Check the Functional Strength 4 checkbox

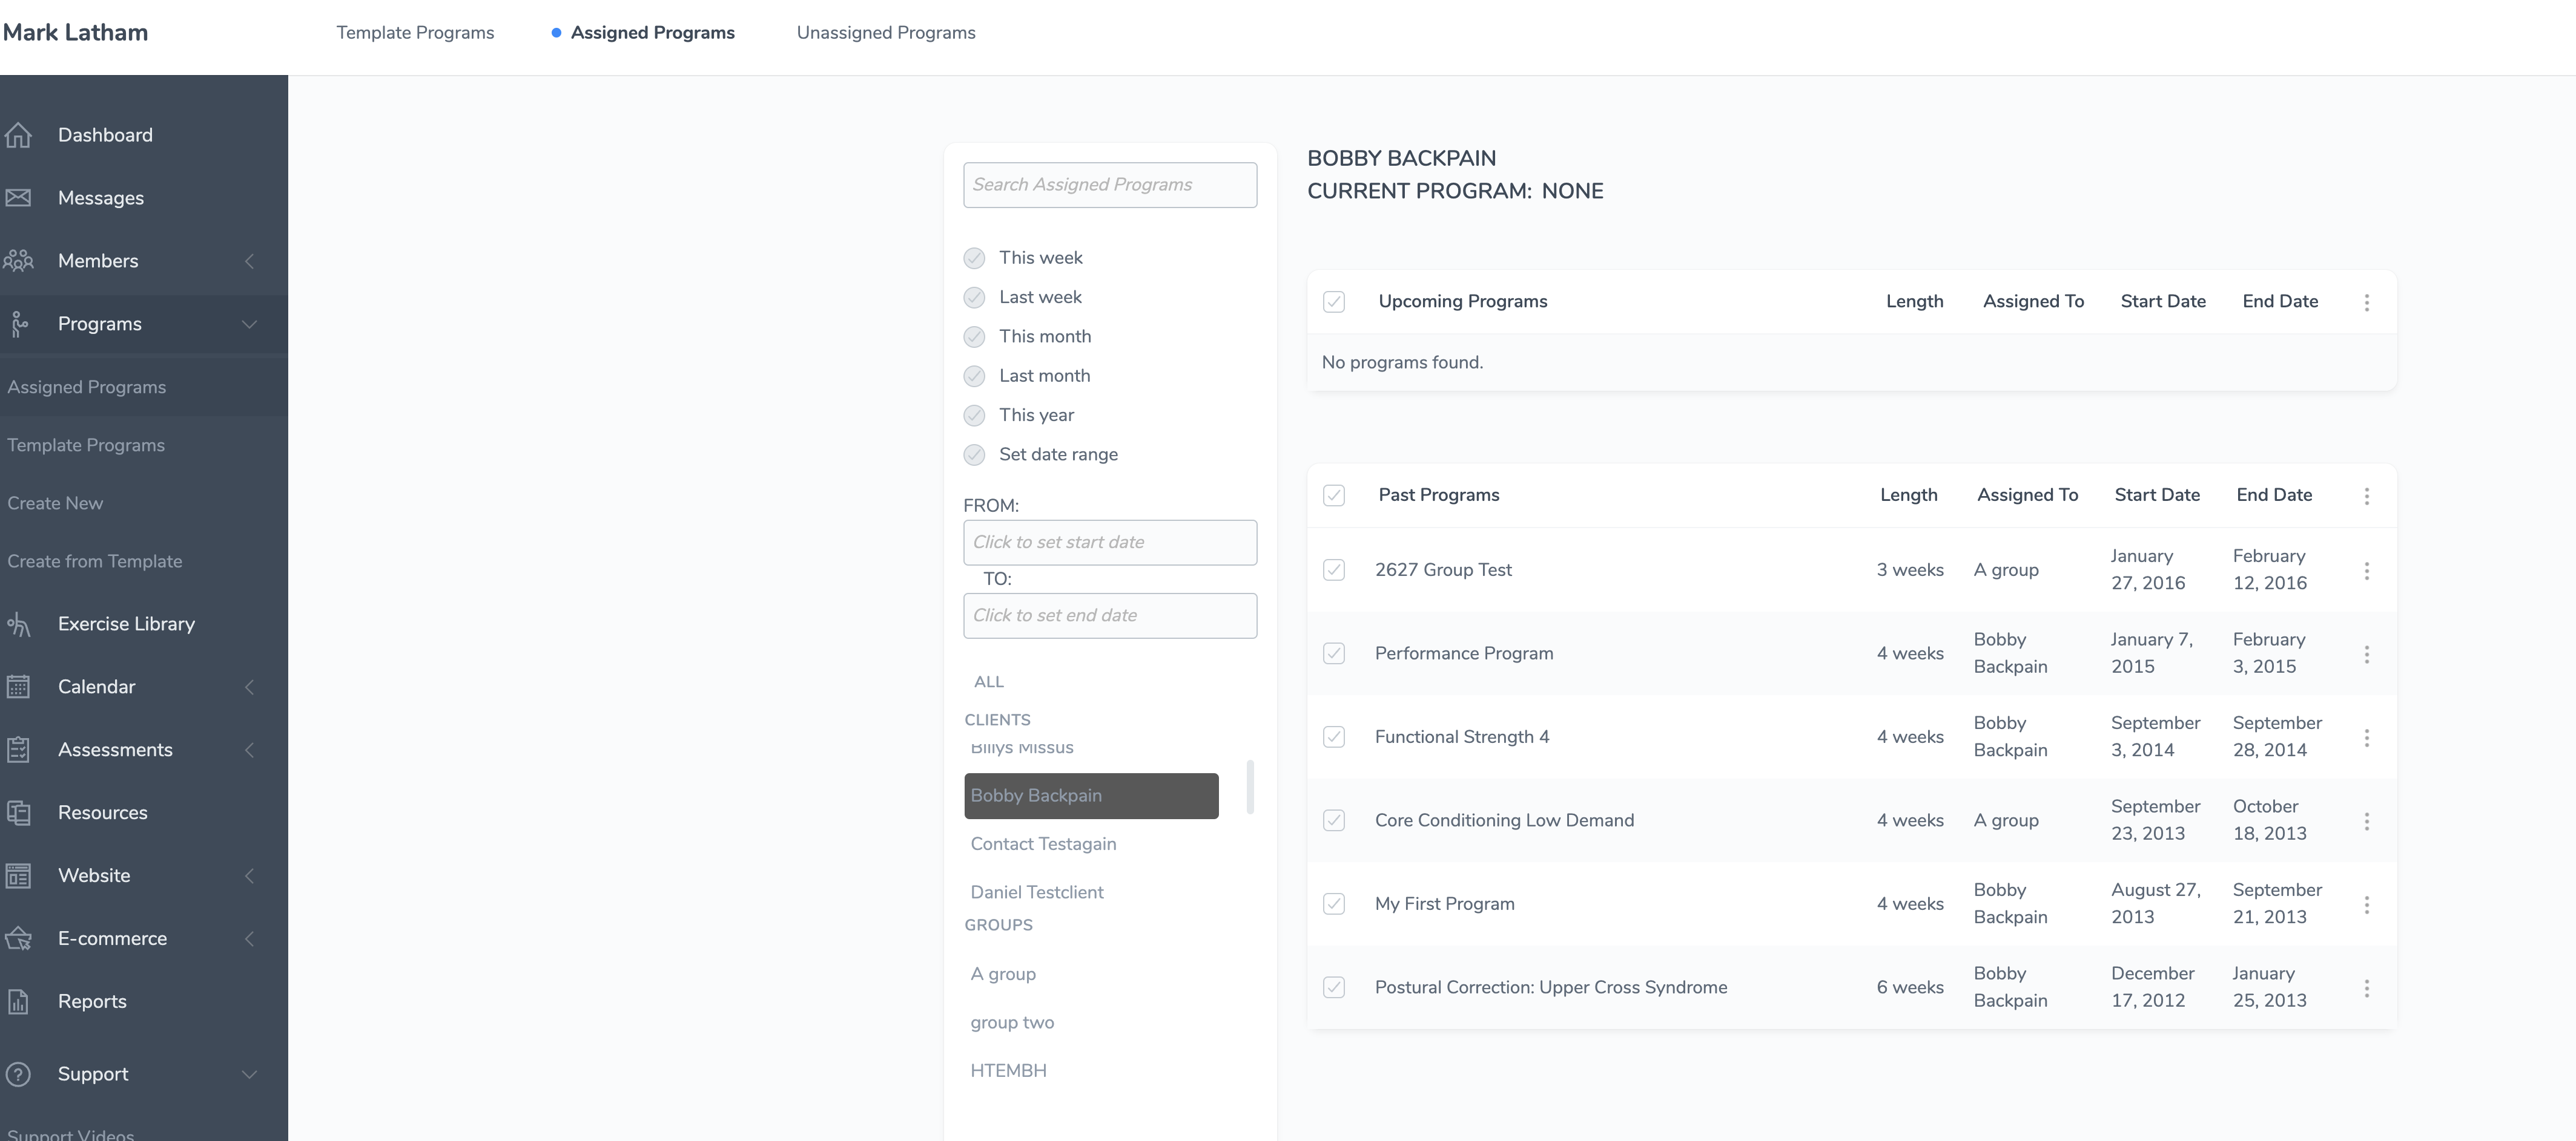(1334, 737)
